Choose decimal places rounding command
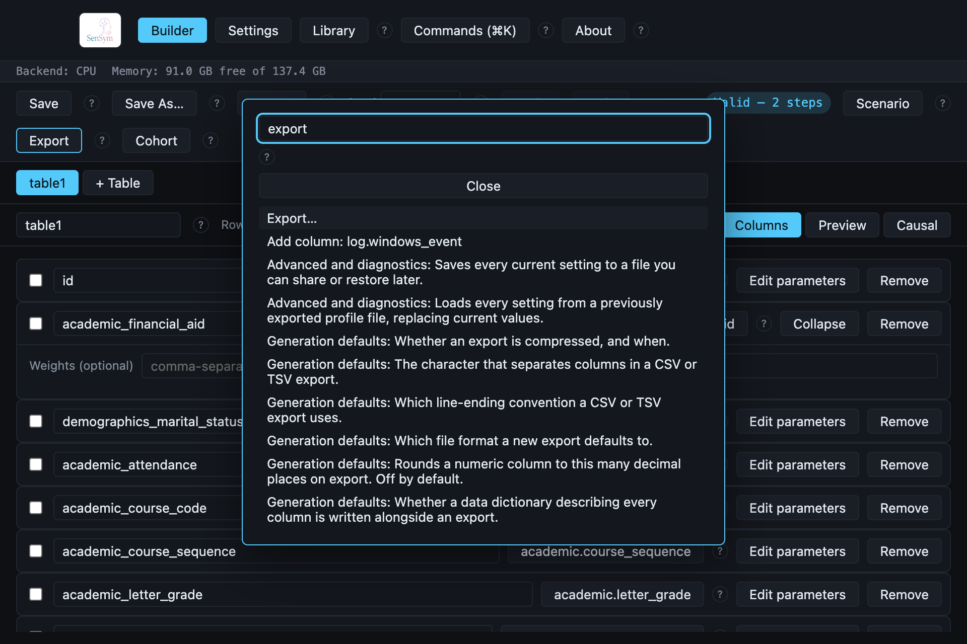Image resolution: width=967 pixels, height=644 pixels. click(483, 471)
